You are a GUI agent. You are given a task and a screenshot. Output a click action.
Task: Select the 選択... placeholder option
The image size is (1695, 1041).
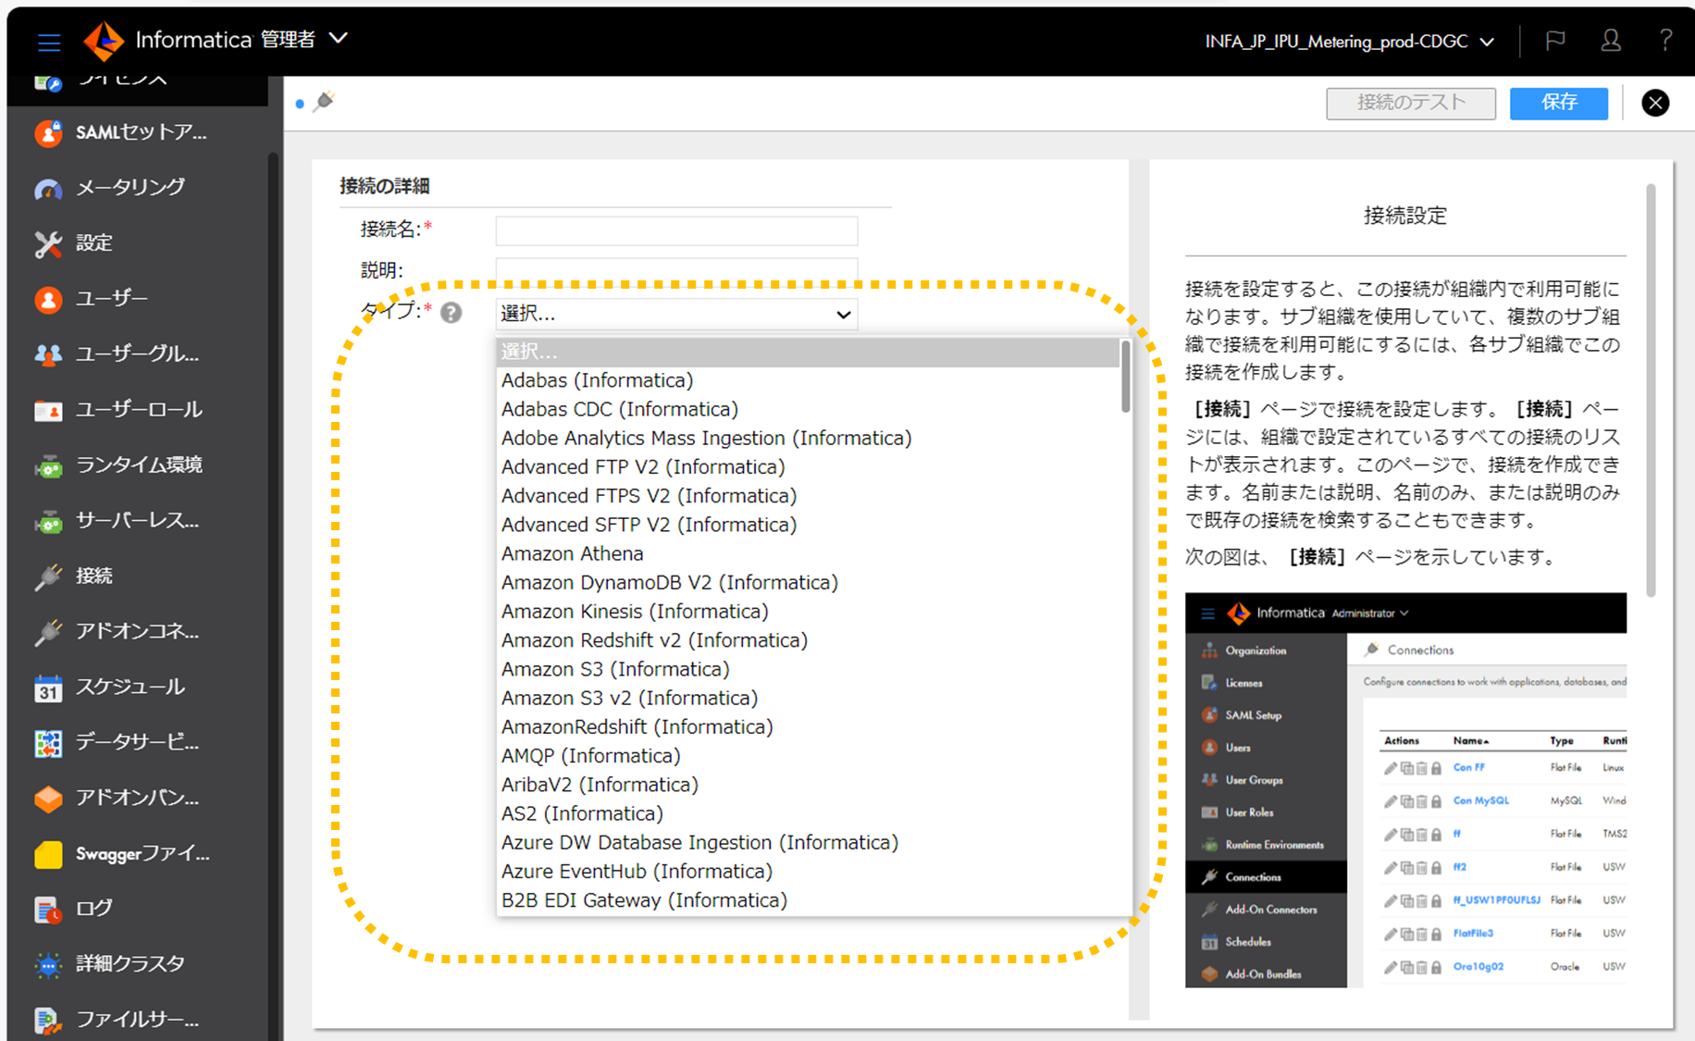[x=808, y=352]
